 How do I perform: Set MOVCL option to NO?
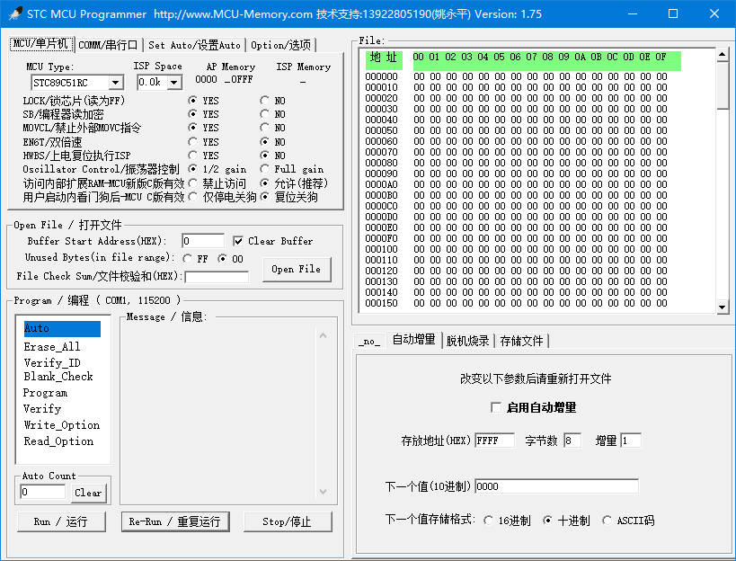click(x=265, y=128)
